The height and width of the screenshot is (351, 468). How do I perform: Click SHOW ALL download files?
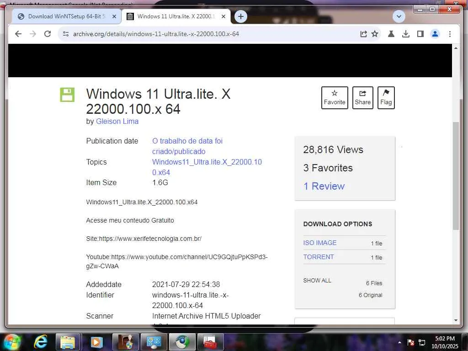click(x=317, y=281)
